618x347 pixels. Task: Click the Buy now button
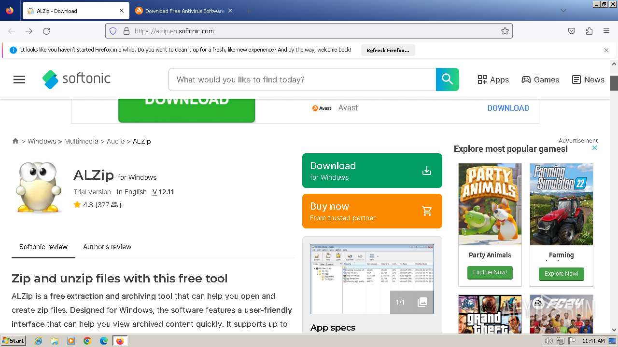tap(372, 211)
